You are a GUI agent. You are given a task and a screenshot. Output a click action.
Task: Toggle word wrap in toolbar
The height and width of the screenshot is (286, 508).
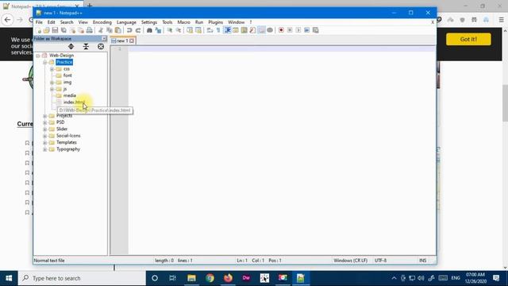(x=210, y=30)
